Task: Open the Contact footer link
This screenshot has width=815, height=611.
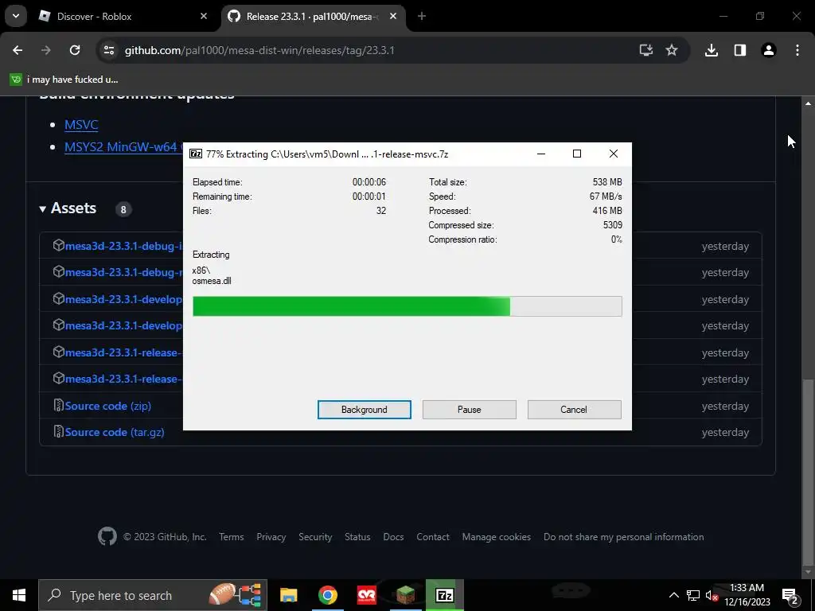Action: pos(433,537)
